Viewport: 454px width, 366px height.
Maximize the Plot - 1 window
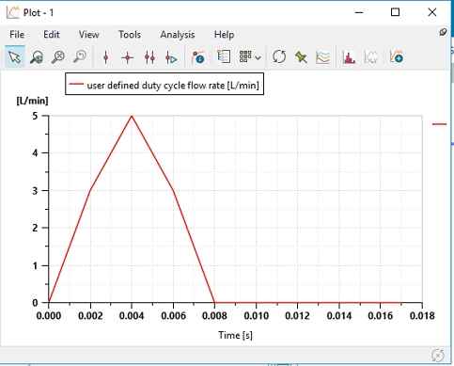pyautogui.click(x=395, y=12)
